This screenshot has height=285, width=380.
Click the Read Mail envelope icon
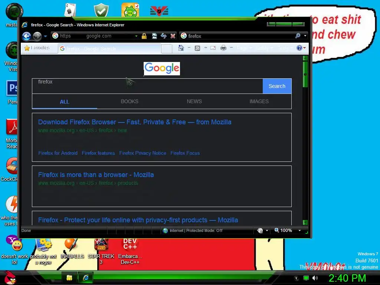coord(213,48)
